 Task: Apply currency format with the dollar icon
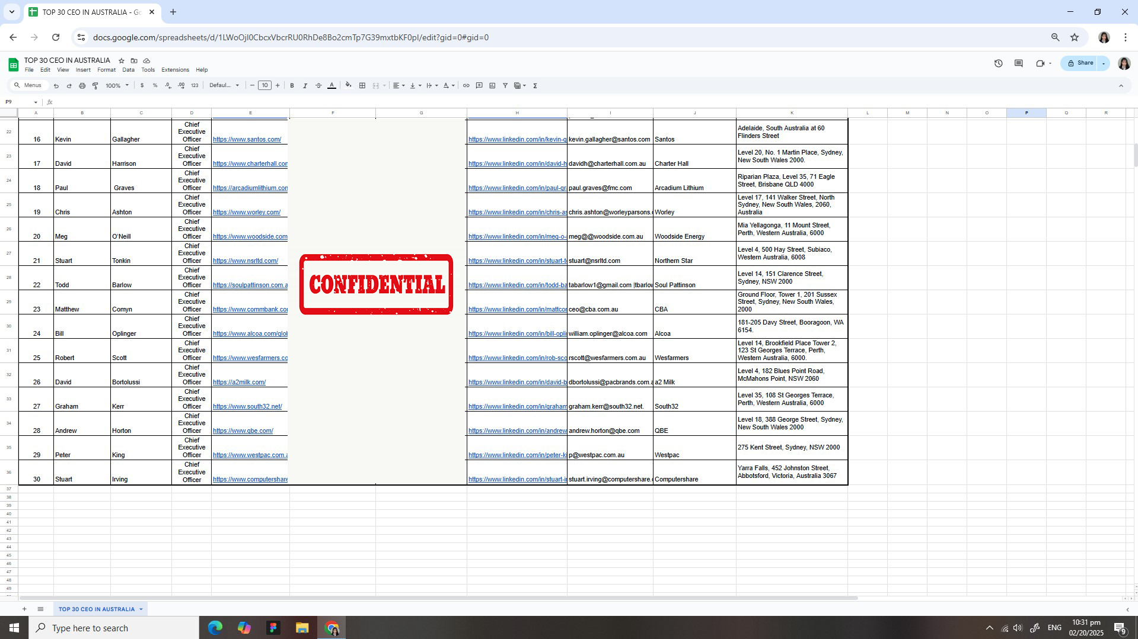[x=142, y=86]
